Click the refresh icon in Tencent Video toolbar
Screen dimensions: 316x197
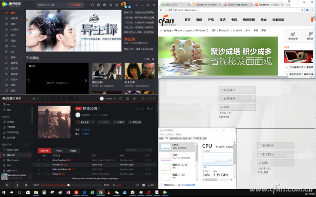tap(93, 5)
